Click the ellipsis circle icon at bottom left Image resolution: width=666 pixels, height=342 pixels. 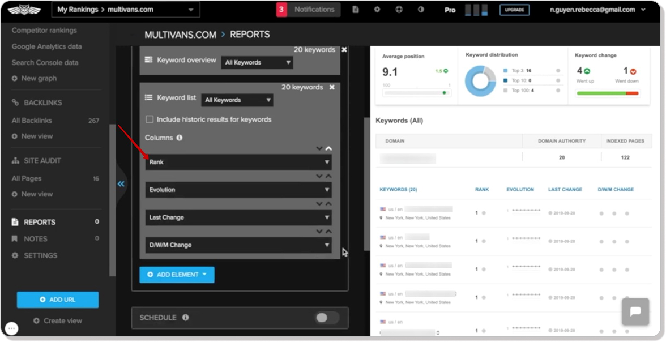pos(12,328)
